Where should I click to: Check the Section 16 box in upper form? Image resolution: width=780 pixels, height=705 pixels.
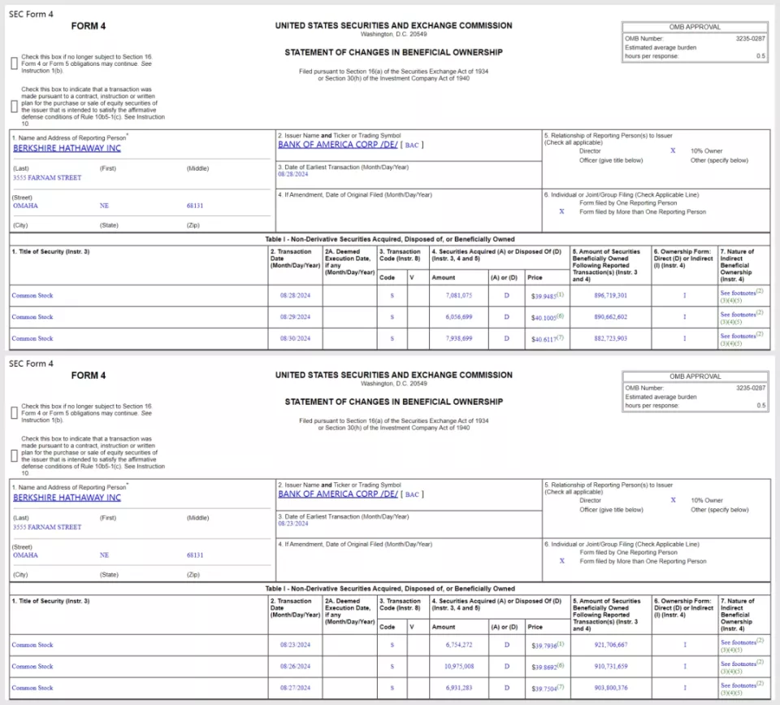pos(15,63)
